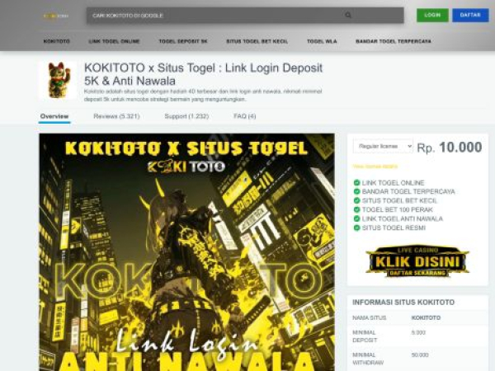
Task: Click green check beside Situs Togel Resmi
Action: point(356,228)
